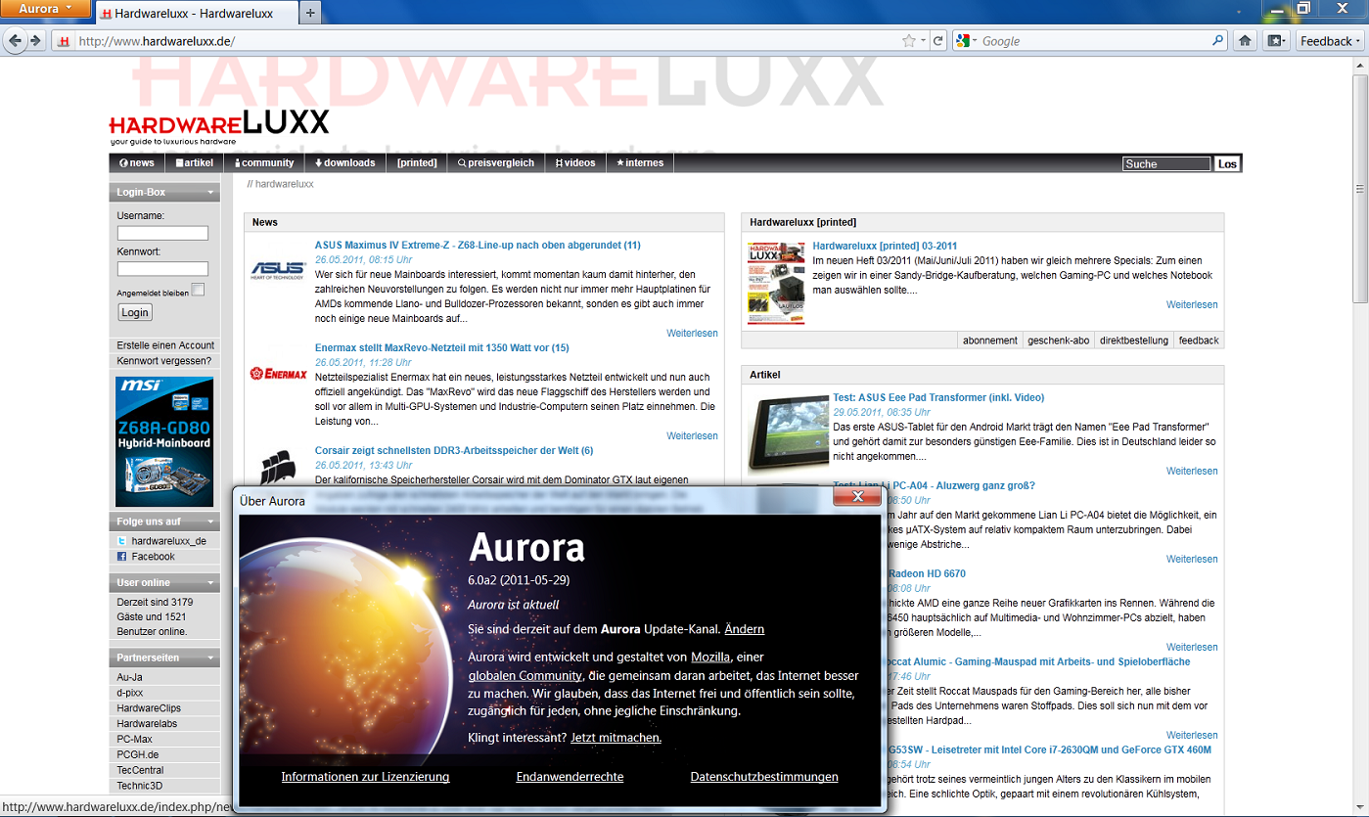Viewport: 1369px width, 817px height.
Task: Bookmark page with the star icon
Action: pyautogui.click(x=909, y=41)
